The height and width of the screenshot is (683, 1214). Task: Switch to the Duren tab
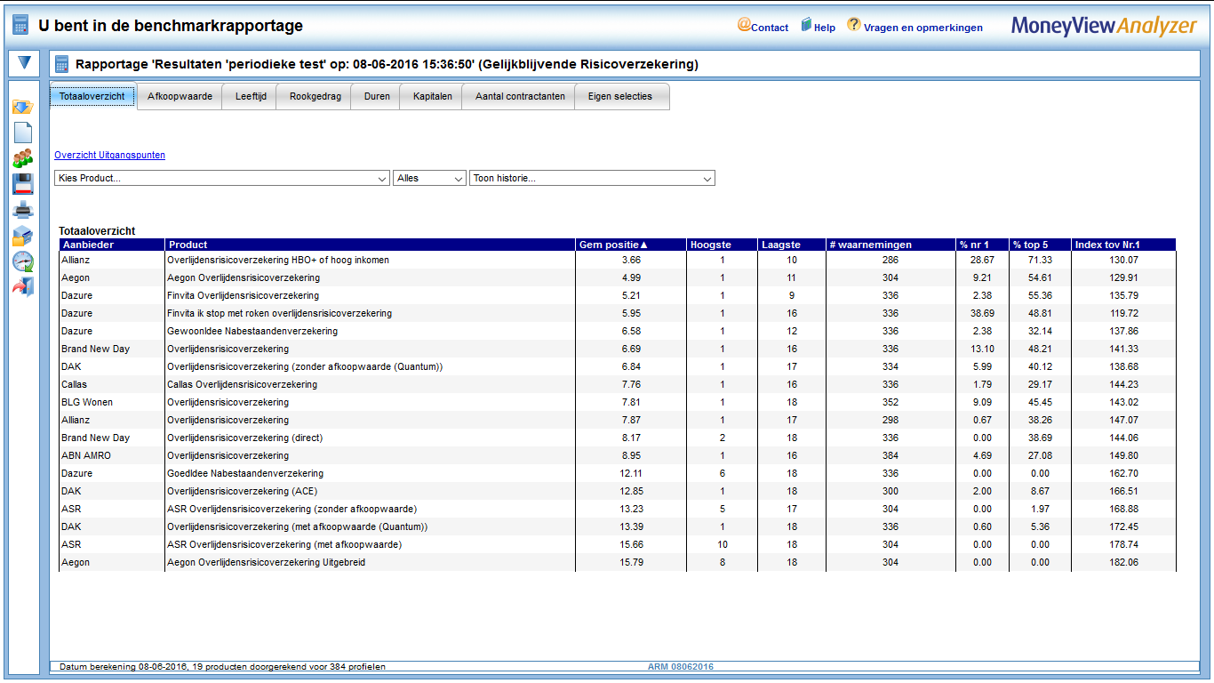pos(377,96)
